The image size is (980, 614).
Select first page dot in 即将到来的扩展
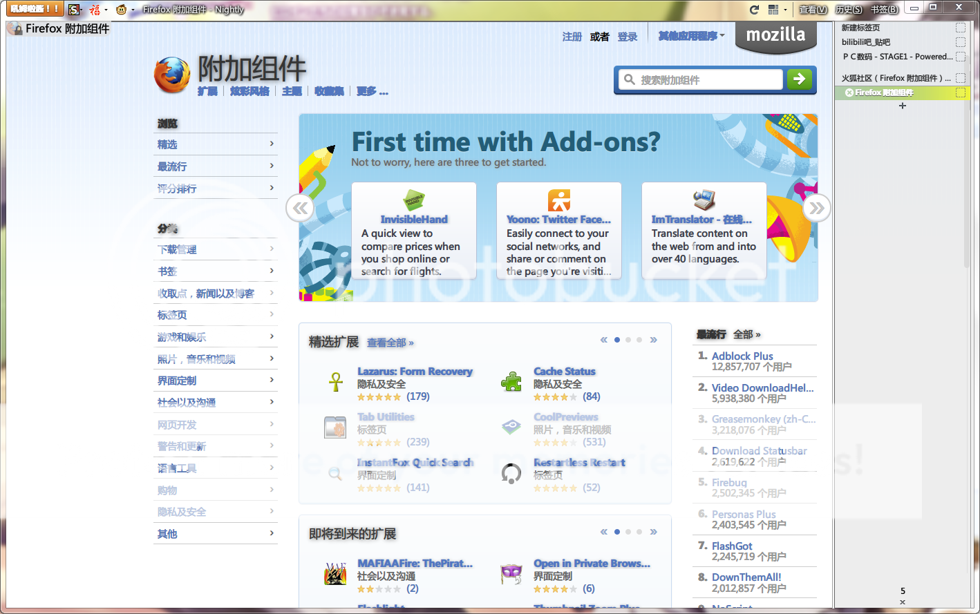(617, 532)
